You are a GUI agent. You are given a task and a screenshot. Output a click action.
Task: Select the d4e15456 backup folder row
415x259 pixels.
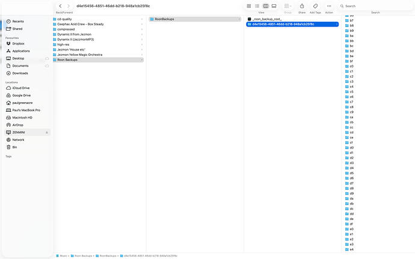[x=292, y=24]
